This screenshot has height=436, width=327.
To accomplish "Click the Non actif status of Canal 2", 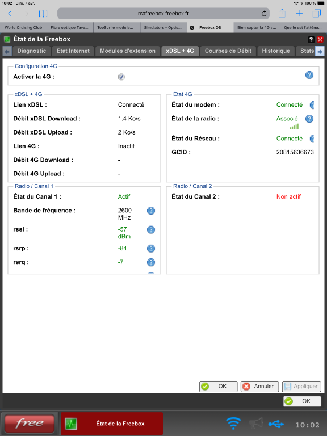I will 288,197.
